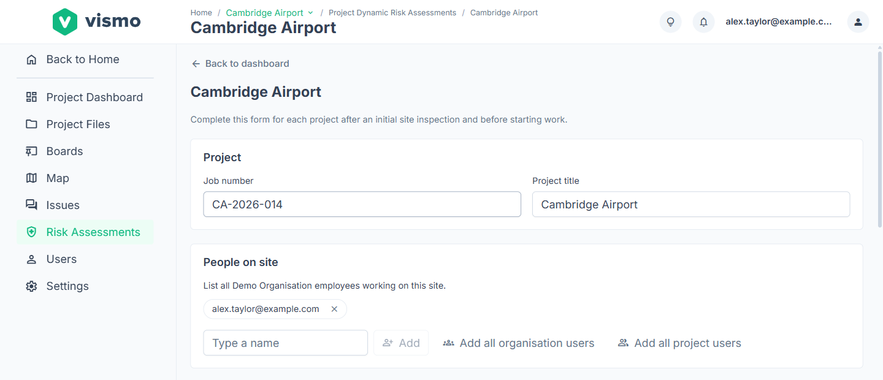This screenshot has width=883, height=380.
Task: Click the Users person icon
Action: (x=31, y=259)
